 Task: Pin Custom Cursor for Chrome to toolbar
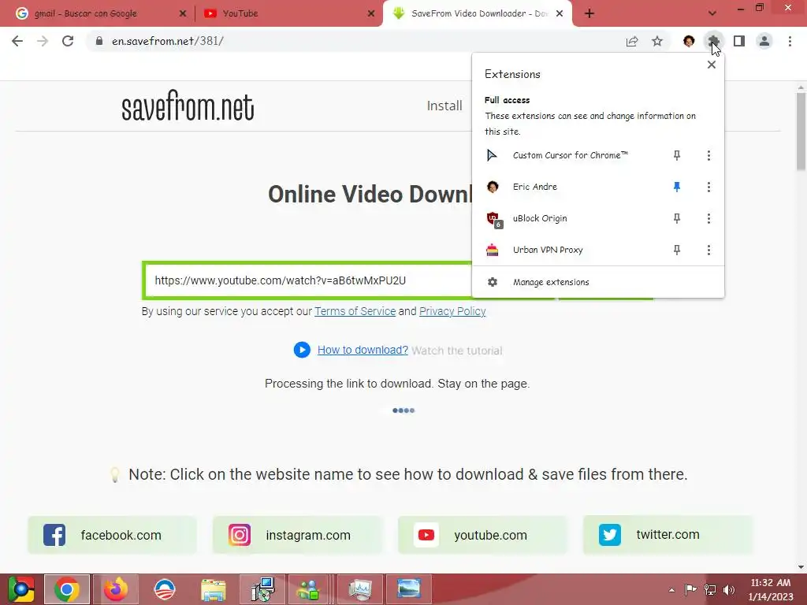[x=677, y=155]
